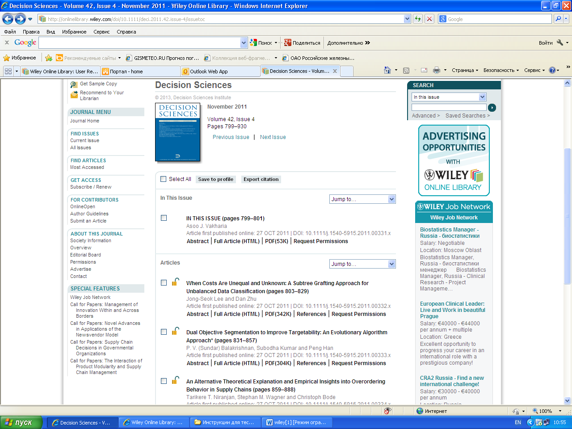Image resolution: width=572 pixels, height=429 pixels.
Task: Open the Файл menu
Action: coord(10,32)
